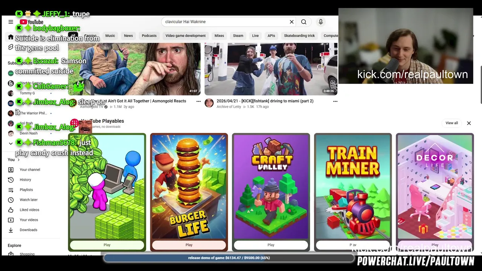
Task: View all YouTube Playables
Action: (x=451, y=123)
